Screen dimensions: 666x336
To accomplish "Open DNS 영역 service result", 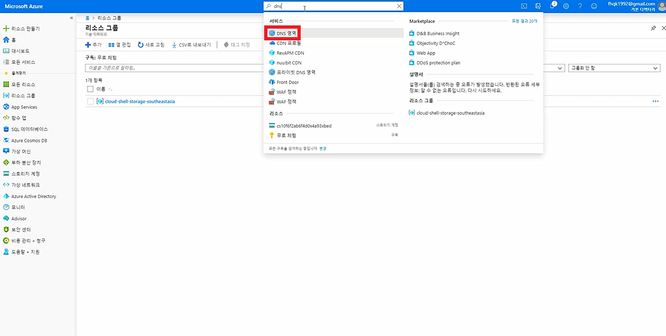I will [x=333, y=33].
